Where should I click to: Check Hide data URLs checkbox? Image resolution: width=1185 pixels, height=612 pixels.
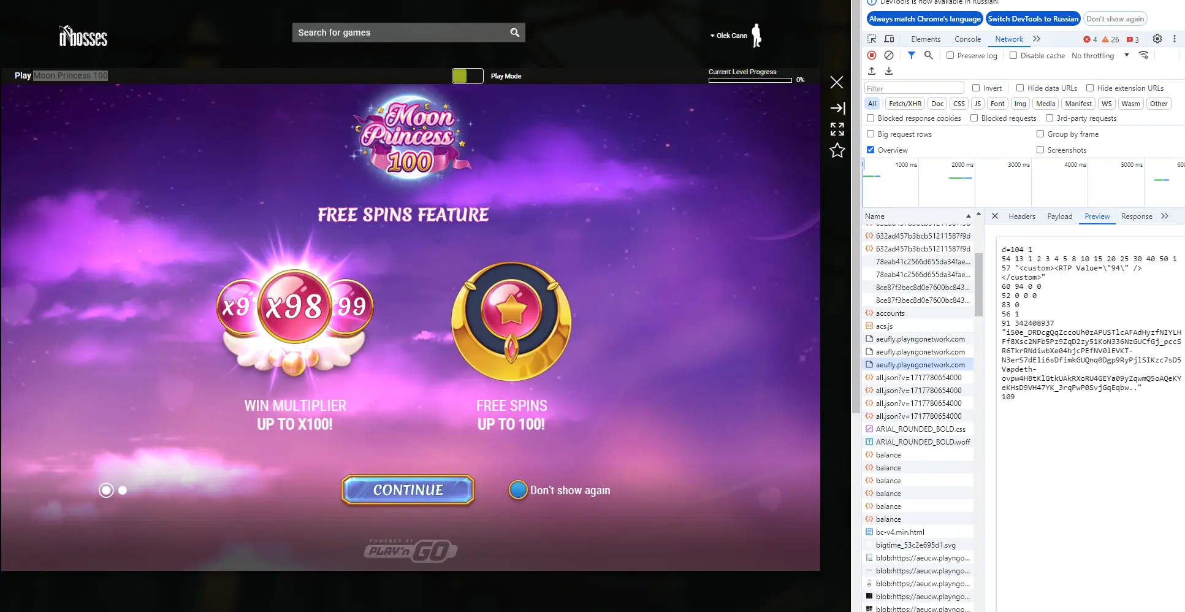[1020, 88]
